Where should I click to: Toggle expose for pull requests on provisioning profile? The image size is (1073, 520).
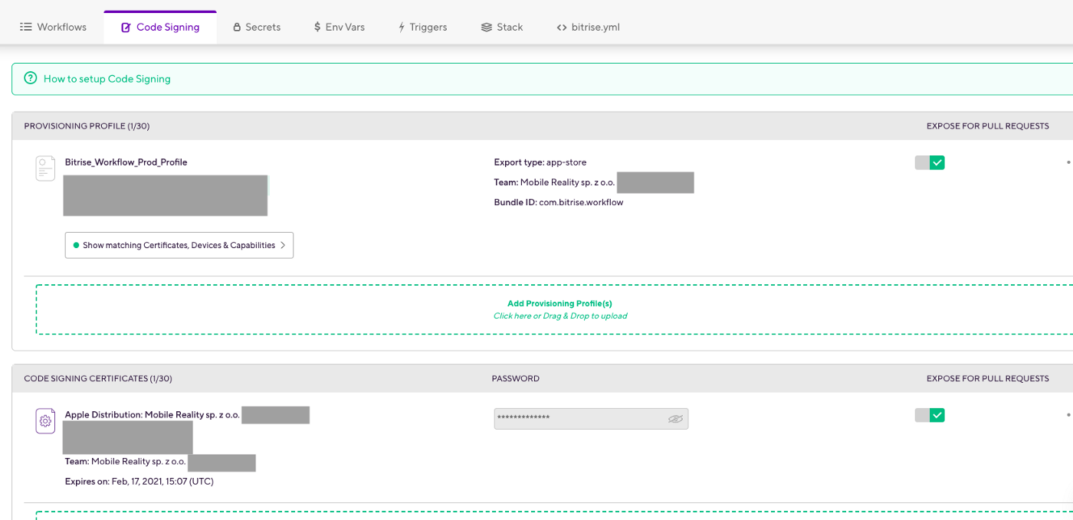pyautogui.click(x=930, y=162)
